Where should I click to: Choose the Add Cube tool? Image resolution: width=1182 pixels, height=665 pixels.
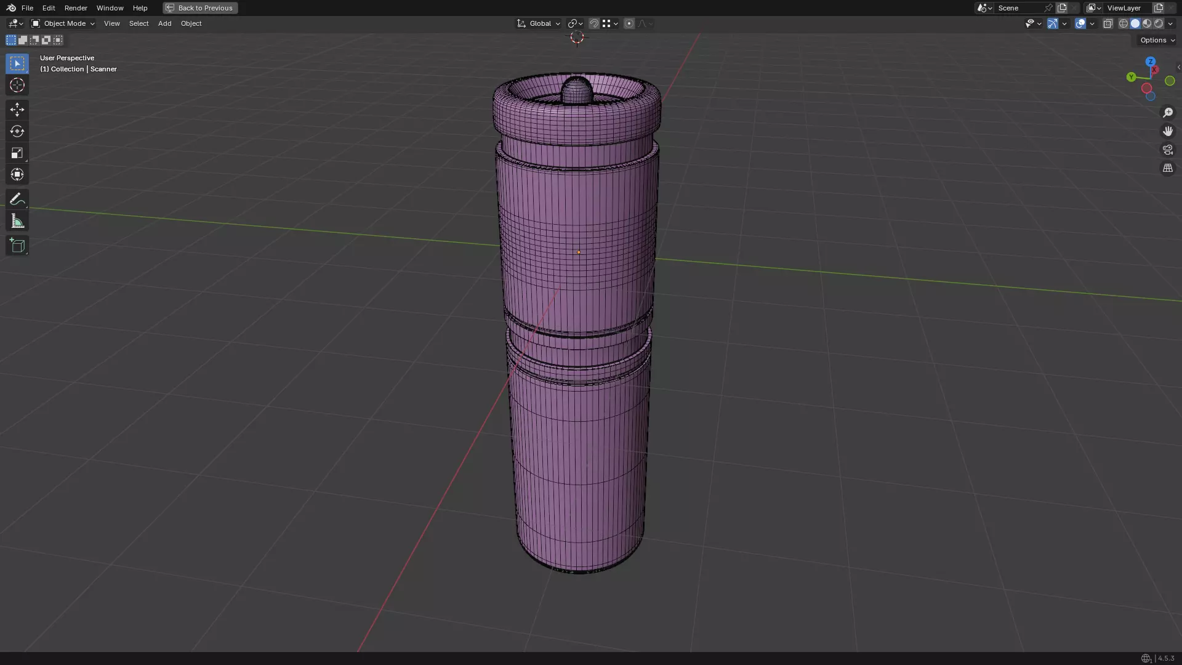click(x=17, y=246)
